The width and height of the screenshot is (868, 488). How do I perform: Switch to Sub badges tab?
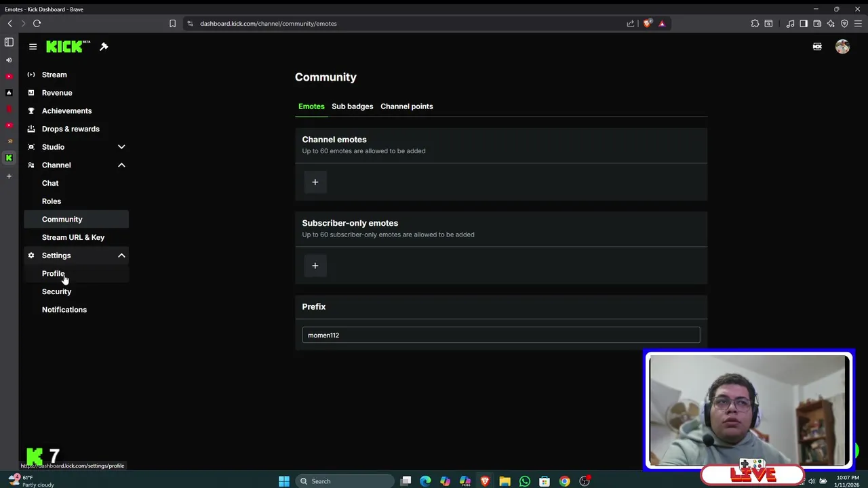point(352,106)
